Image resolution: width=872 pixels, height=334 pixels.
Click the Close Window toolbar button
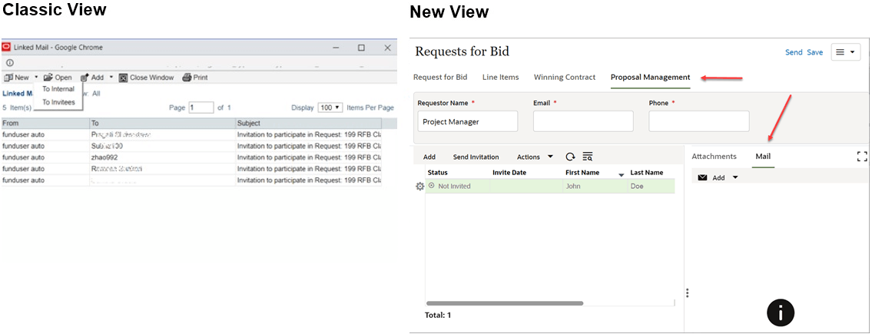click(x=146, y=78)
